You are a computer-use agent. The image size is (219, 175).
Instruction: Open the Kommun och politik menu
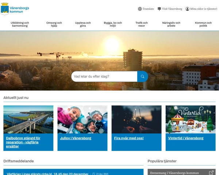click(203, 24)
